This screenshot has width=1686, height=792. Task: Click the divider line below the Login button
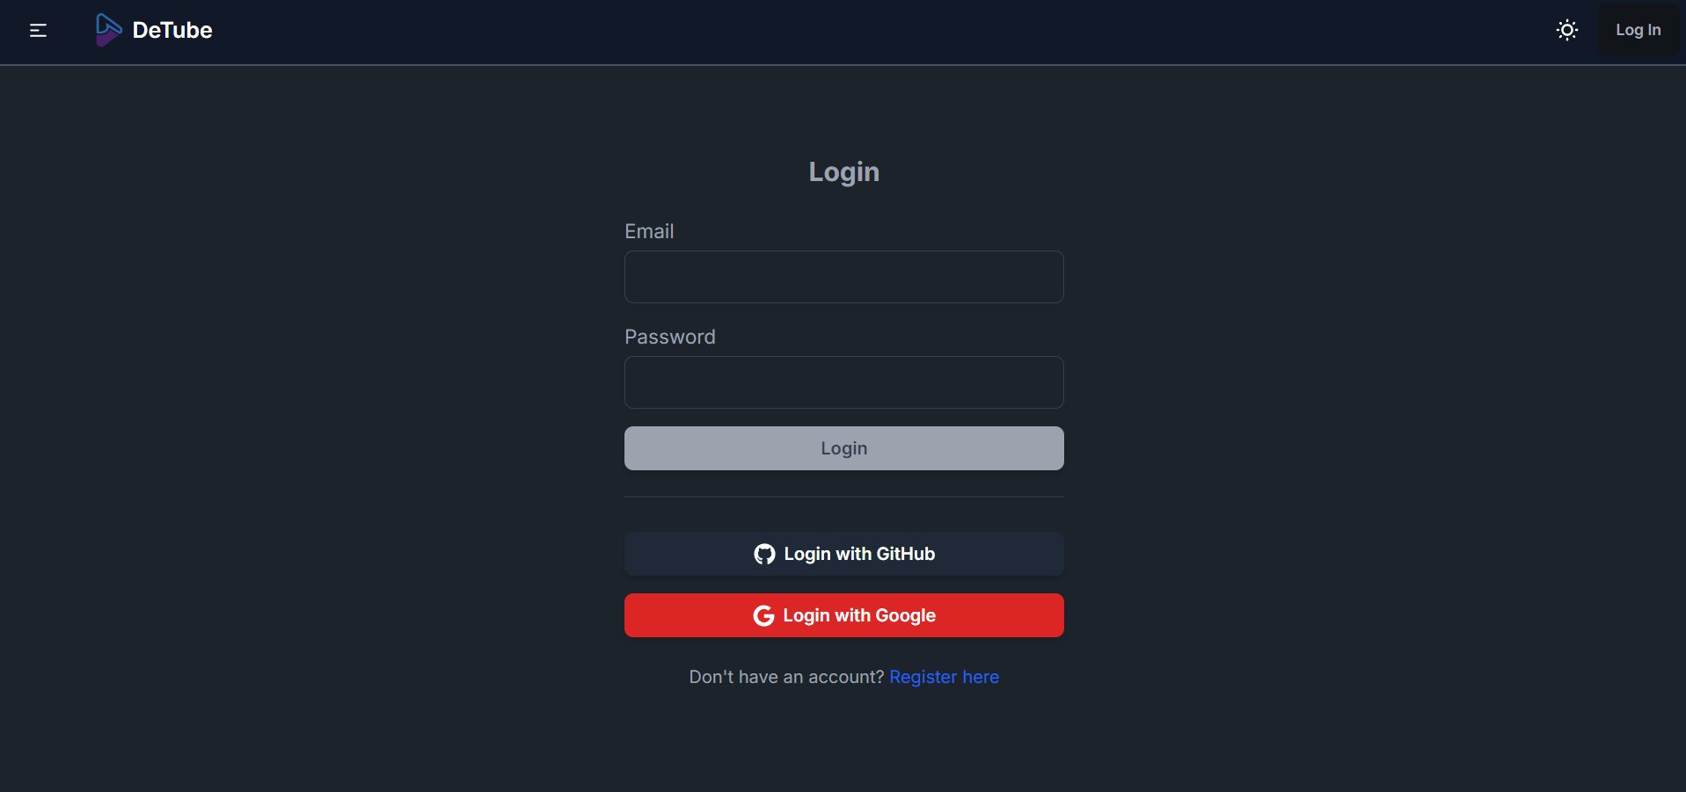(x=843, y=497)
